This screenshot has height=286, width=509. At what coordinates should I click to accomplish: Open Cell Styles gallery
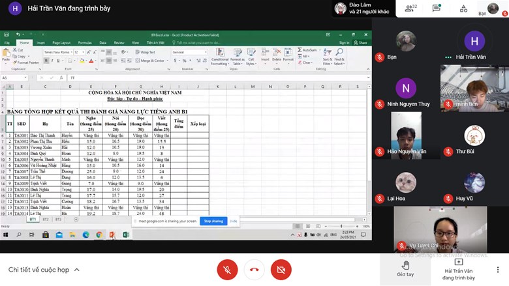click(251, 57)
